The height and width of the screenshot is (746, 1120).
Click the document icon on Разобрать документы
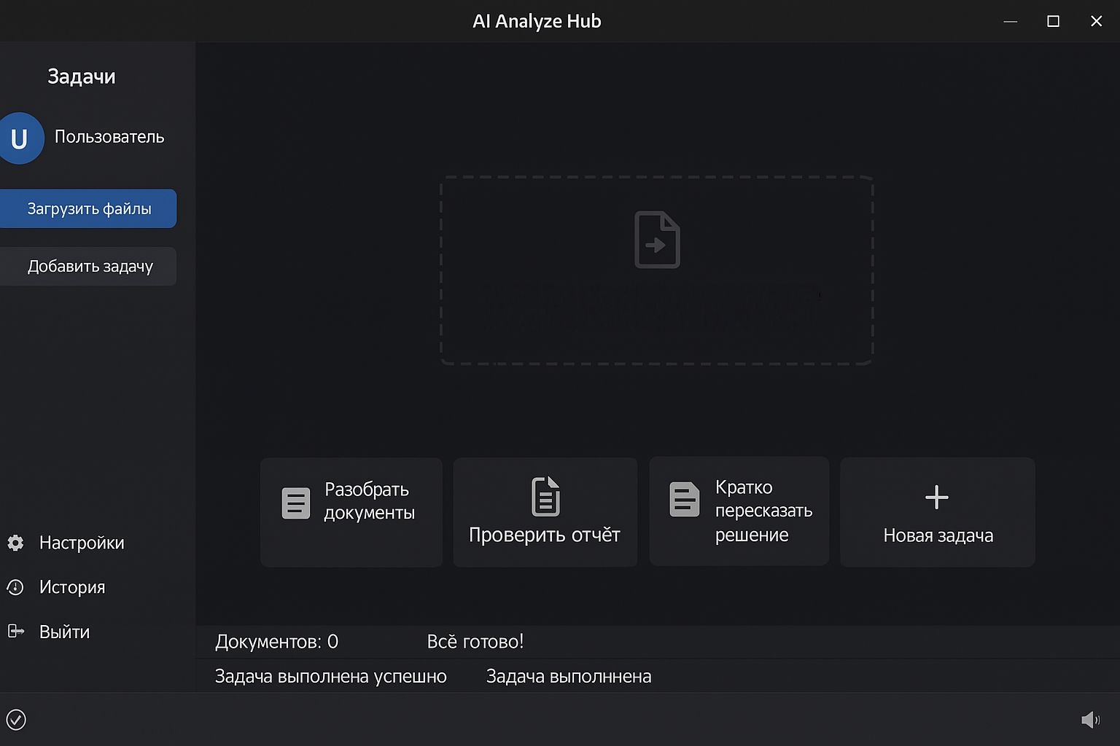click(295, 503)
